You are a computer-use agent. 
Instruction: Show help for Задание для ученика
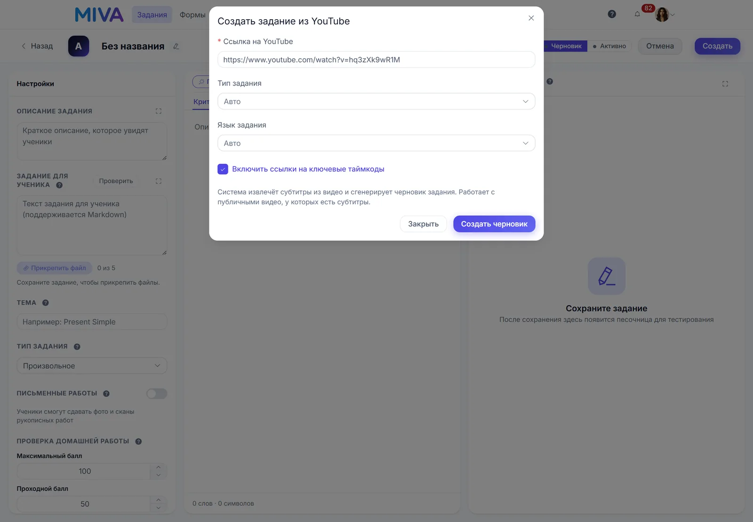tap(59, 185)
